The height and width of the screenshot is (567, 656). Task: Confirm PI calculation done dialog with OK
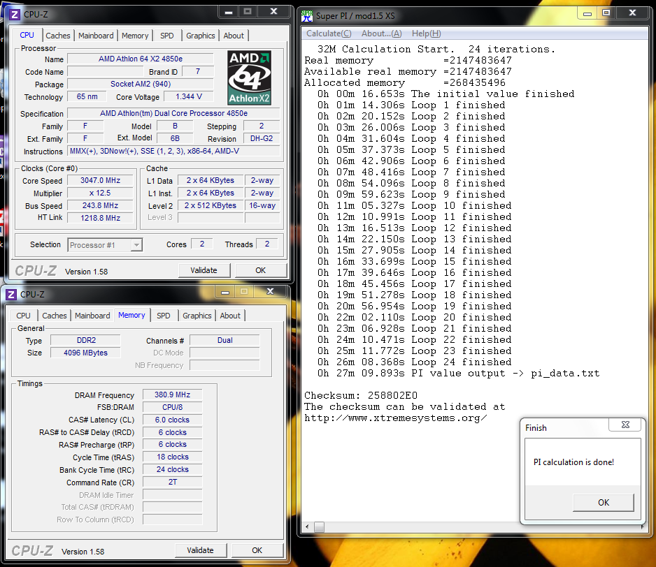604,502
